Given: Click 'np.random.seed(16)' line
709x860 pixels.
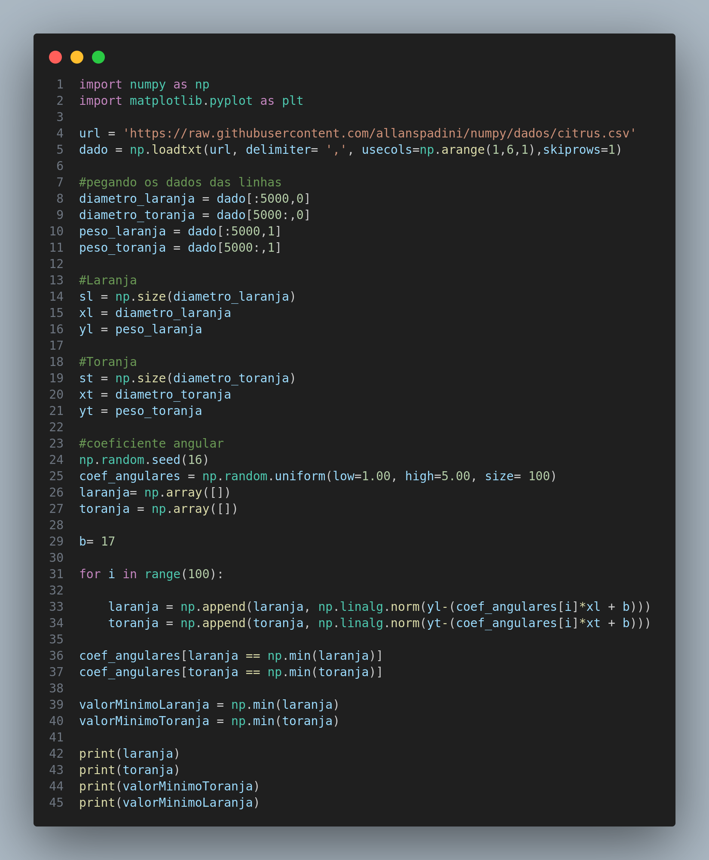Looking at the screenshot, I should point(144,460).
